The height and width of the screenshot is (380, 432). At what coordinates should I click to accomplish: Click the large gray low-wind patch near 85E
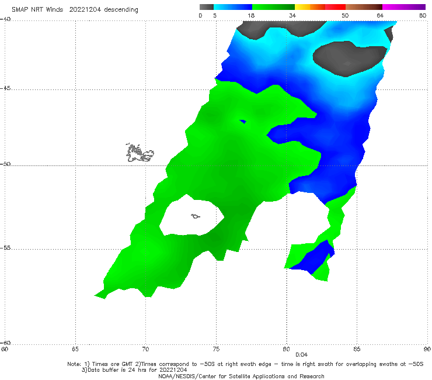coord(350,58)
